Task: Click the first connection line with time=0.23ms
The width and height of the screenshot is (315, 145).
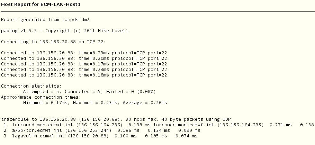Action: click(84, 53)
